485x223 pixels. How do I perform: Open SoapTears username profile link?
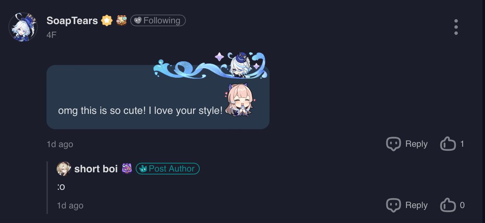point(72,20)
